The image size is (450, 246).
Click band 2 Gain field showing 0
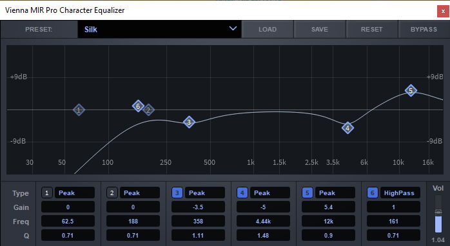(x=133, y=207)
